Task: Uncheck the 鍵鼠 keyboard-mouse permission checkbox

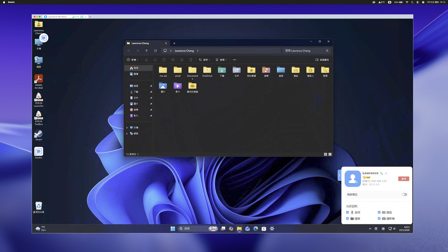Action: 379,212
